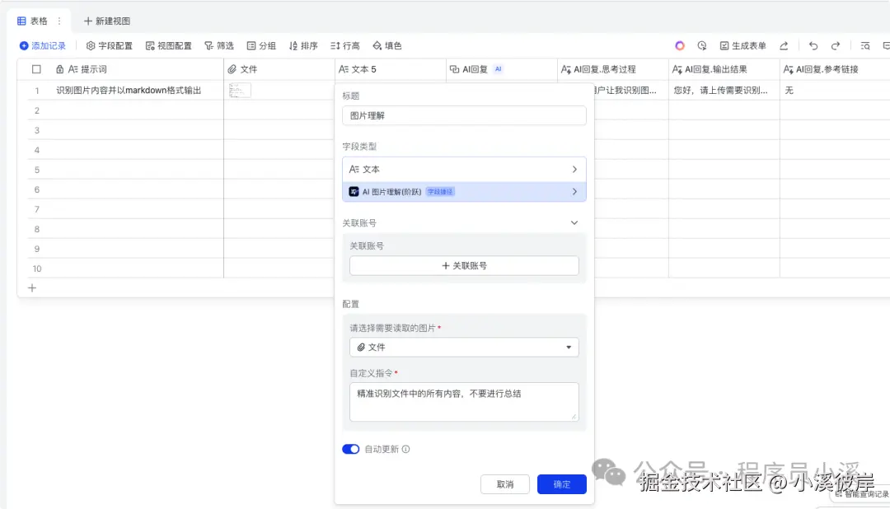Screen dimensions: 890x509
Task: Toggle the AI 图片理解 field capability option
Action: pos(464,190)
